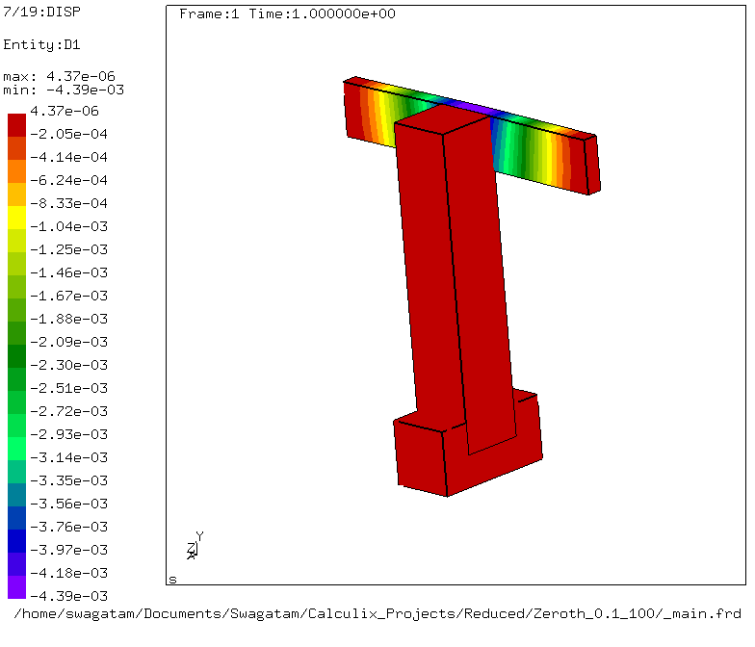Click the left red end of top beam
755x647 pixels.
click(x=354, y=108)
